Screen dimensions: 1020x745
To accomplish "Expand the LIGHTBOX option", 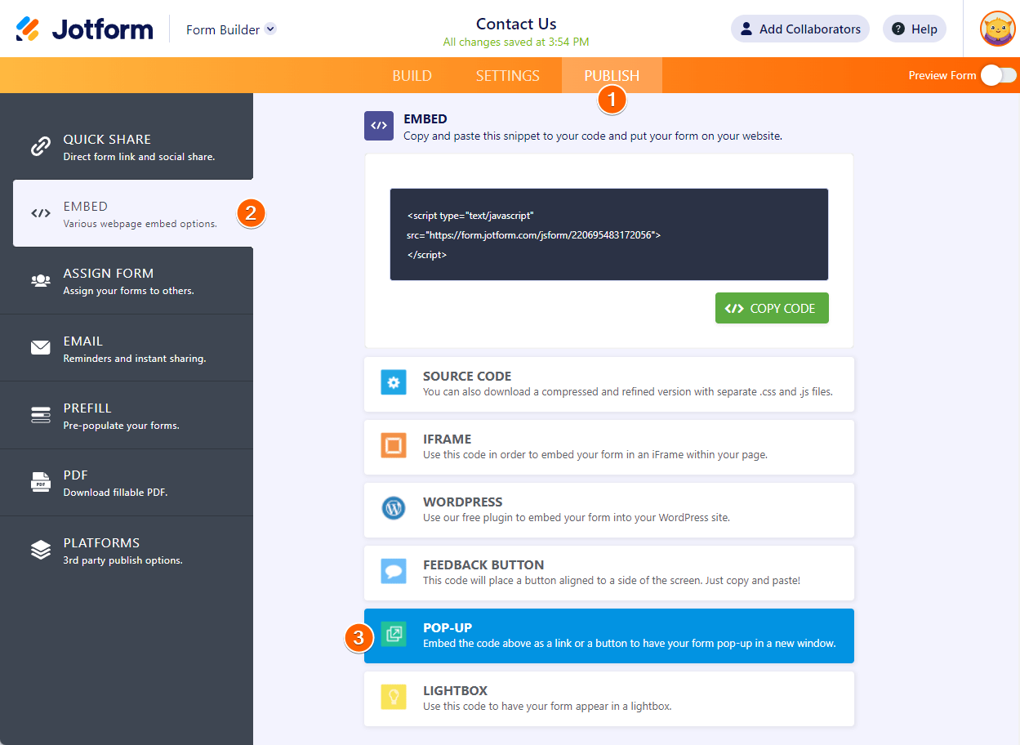I will pyautogui.click(x=609, y=698).
